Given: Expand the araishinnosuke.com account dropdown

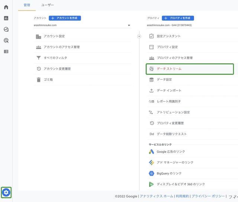Looking at the screenshot, I should (x=129, y=26).
